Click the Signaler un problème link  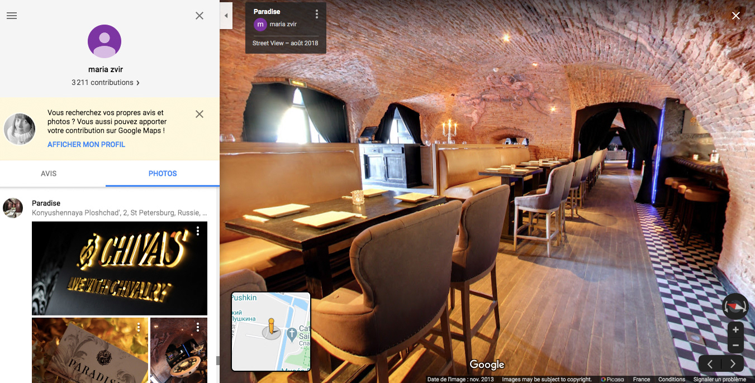[720, 379]
